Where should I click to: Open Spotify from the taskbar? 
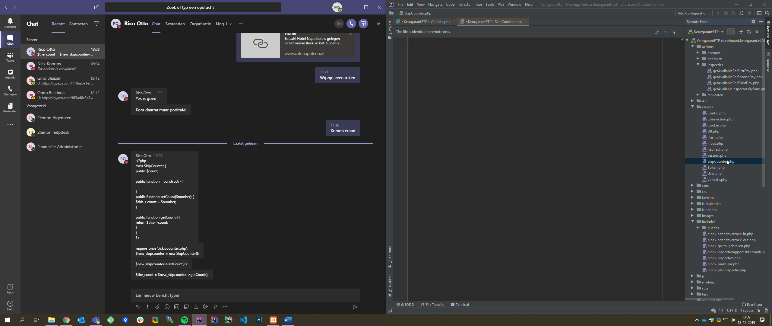185,320
